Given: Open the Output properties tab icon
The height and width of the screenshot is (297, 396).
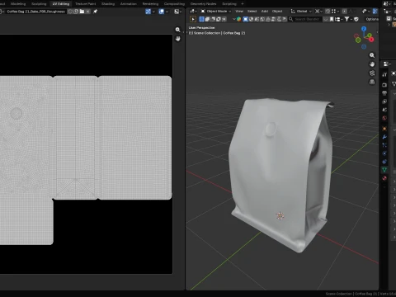Looking at the screenshot, I should pyautogui.click(x=384, y=93).
